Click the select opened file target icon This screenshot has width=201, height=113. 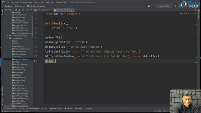[16, 10]
